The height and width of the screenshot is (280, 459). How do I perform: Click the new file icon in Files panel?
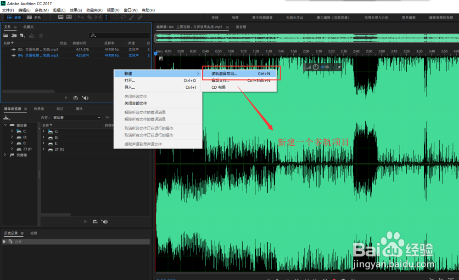[22, 35]
